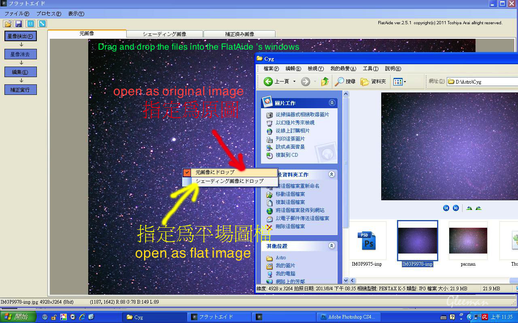Open the 搜尋 search tool in the Explorer toolbar
This screenshot has height=323, width=518.
point(344,81)
